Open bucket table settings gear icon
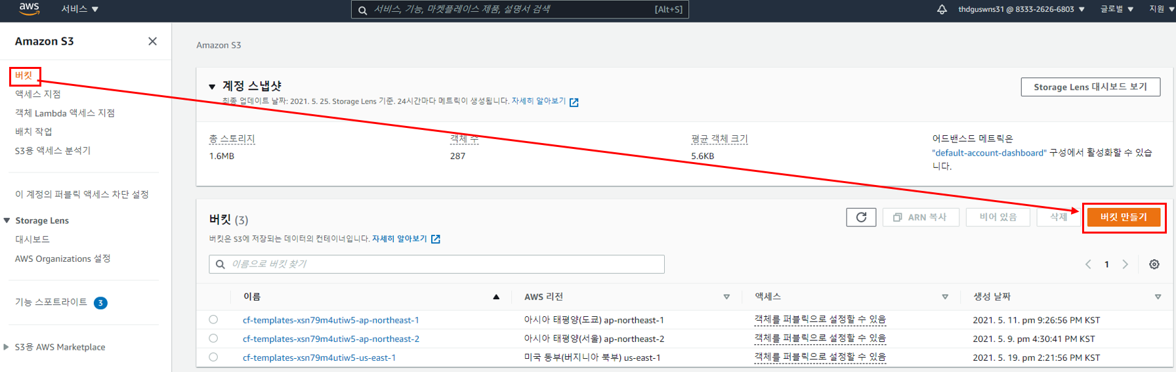Screen dimensions: 1176x372 tap(1154, 264)
